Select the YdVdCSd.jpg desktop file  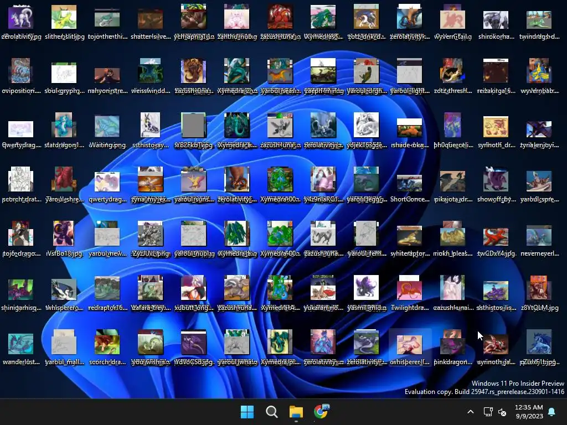coord(193,348)
